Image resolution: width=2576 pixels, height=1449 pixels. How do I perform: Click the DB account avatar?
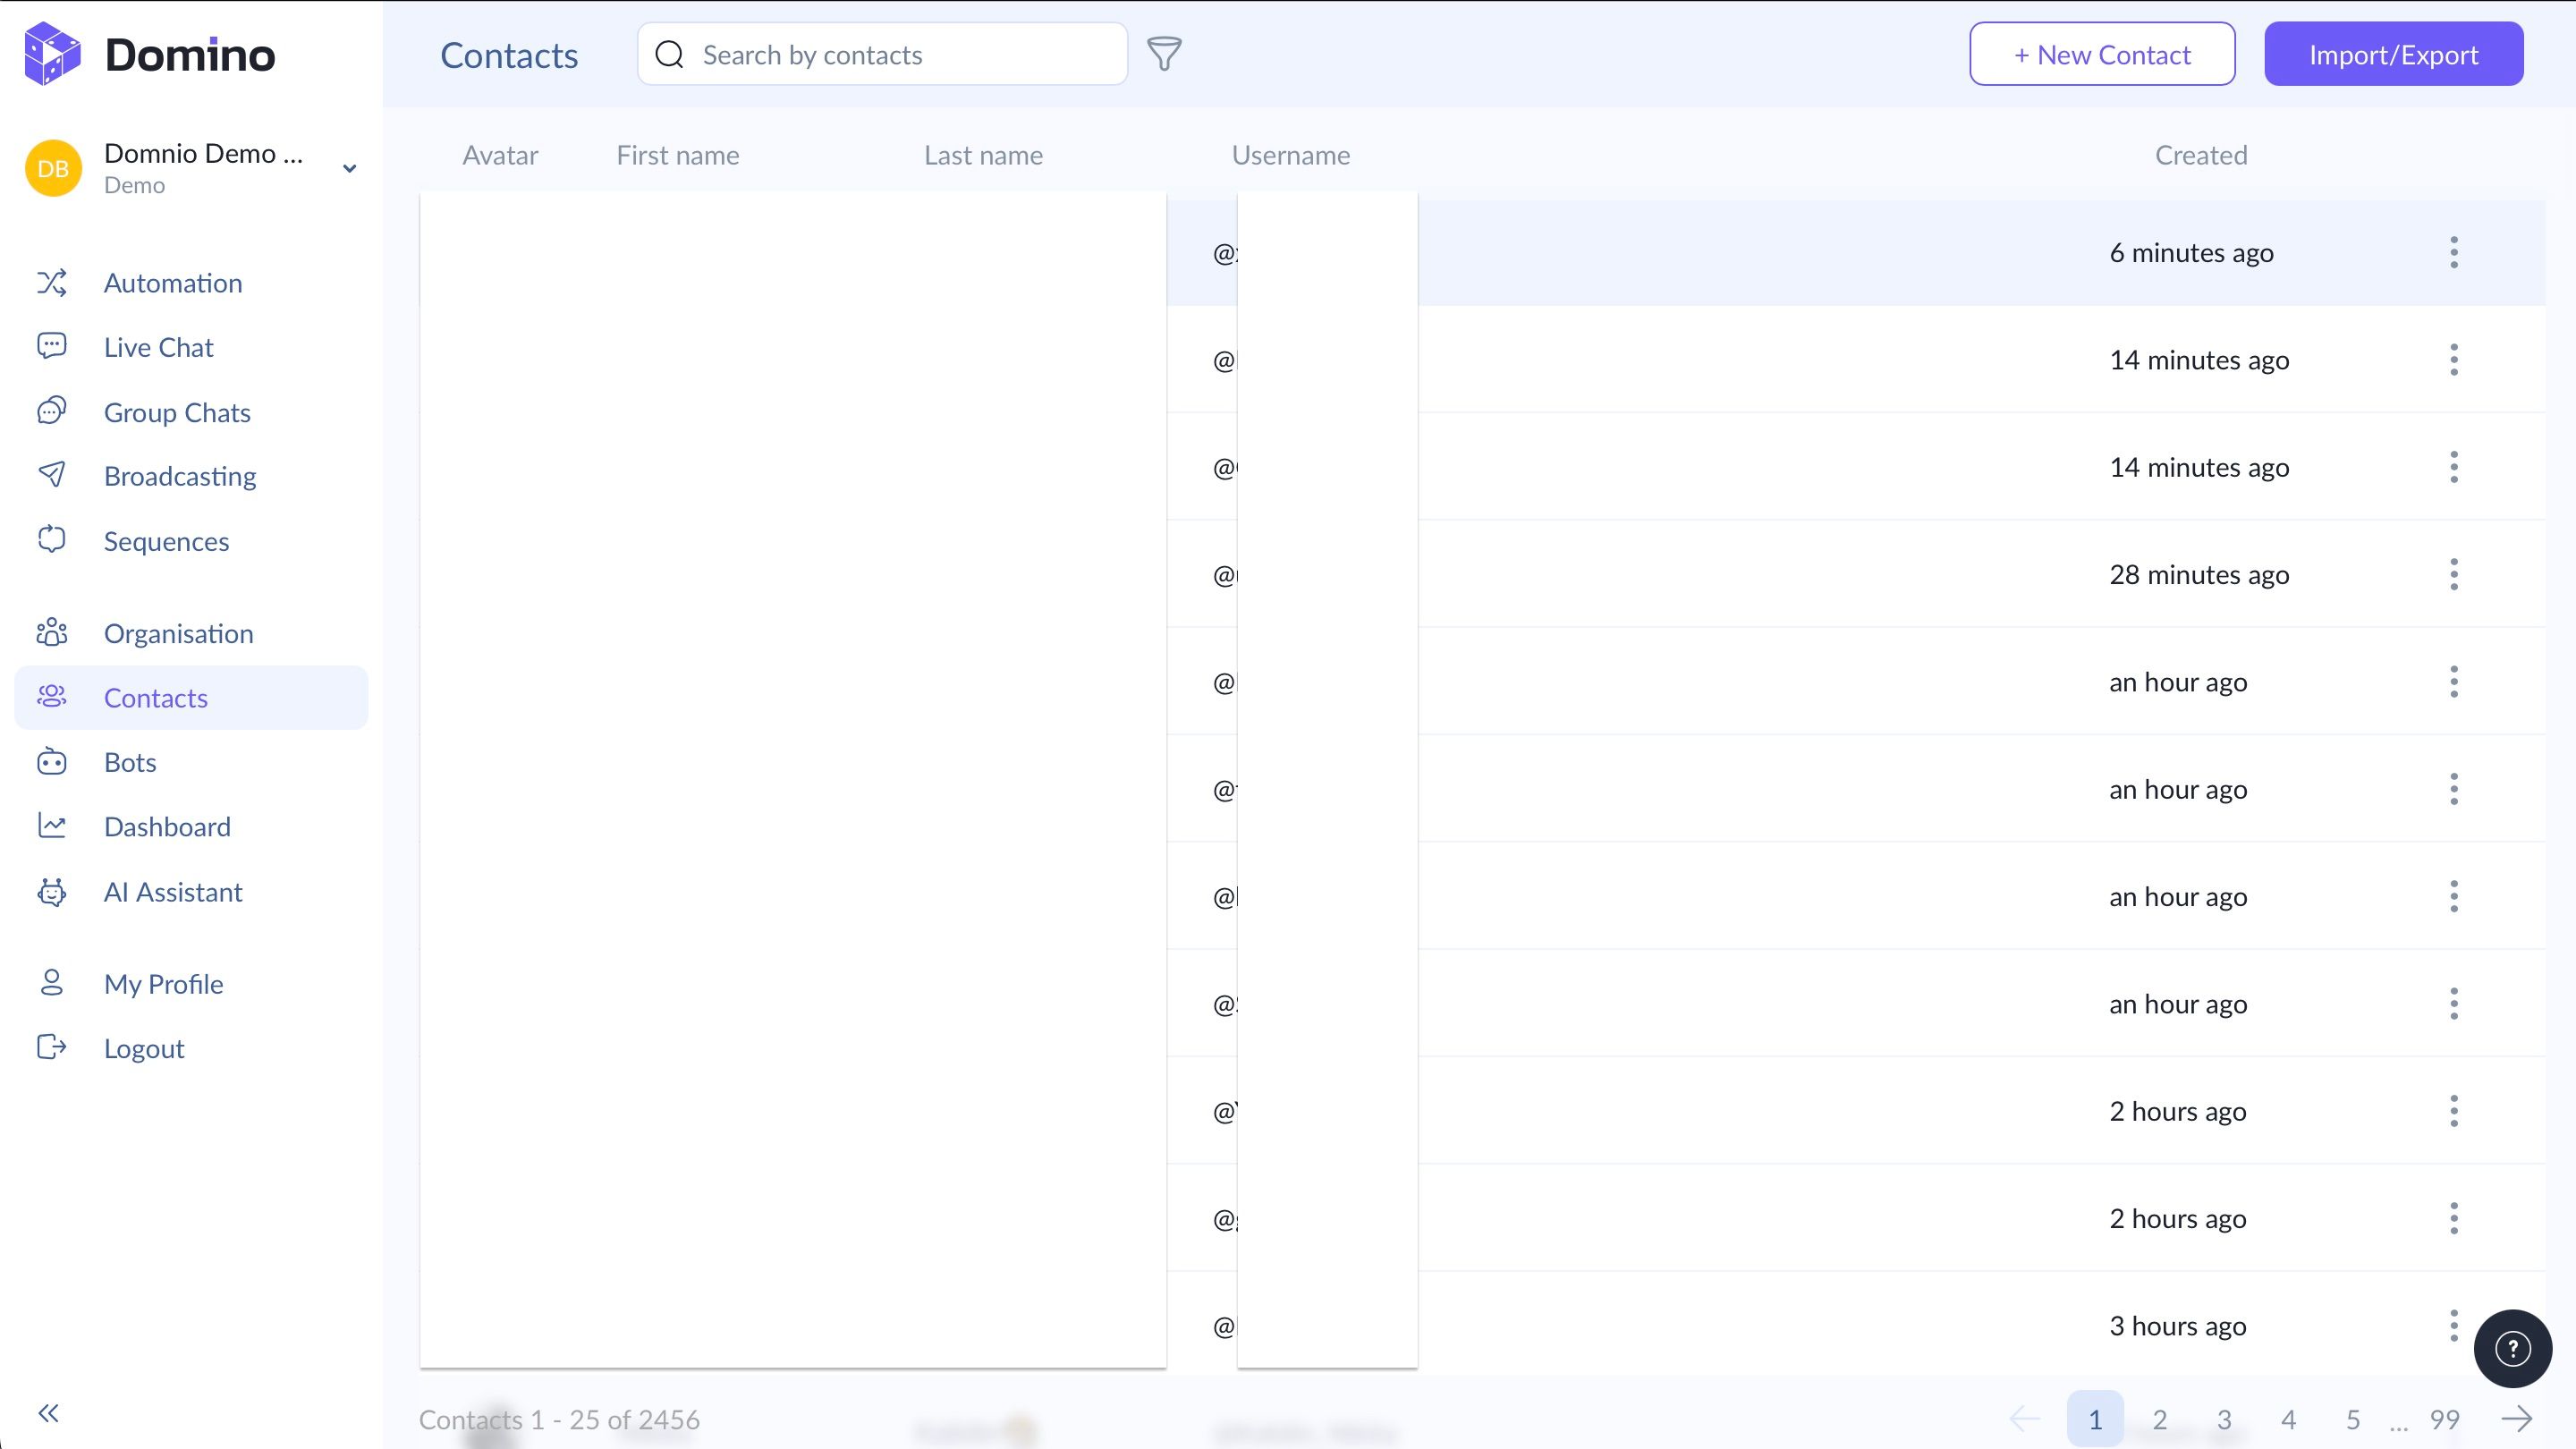pos(53,168)
